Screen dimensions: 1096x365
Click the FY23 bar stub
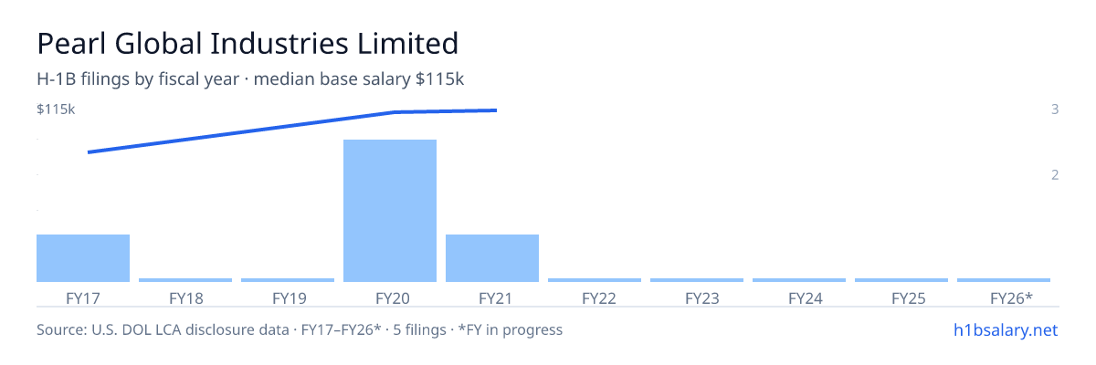pos(697,280)
